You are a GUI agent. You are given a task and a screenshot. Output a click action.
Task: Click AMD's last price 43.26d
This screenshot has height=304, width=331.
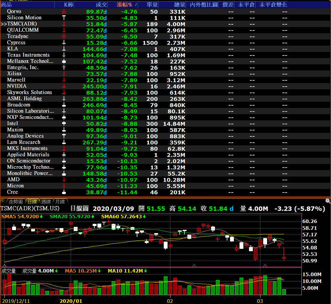[96, 180]
